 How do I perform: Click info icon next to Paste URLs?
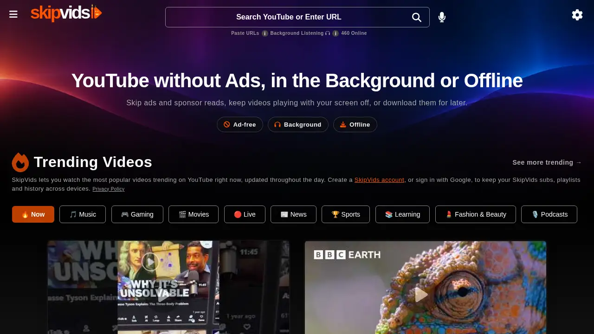click(x=265, y=33)
